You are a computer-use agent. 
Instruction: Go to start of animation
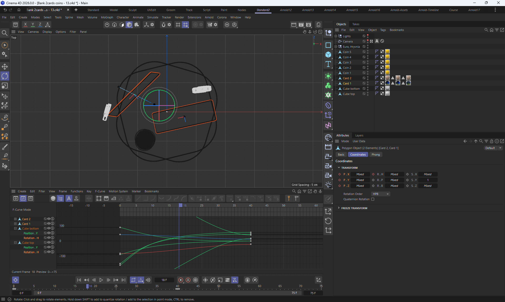[x=79, y=280]
